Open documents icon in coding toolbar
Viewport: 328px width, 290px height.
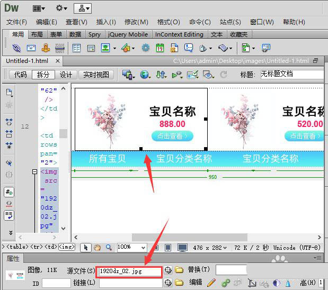(x=9, y=93)
